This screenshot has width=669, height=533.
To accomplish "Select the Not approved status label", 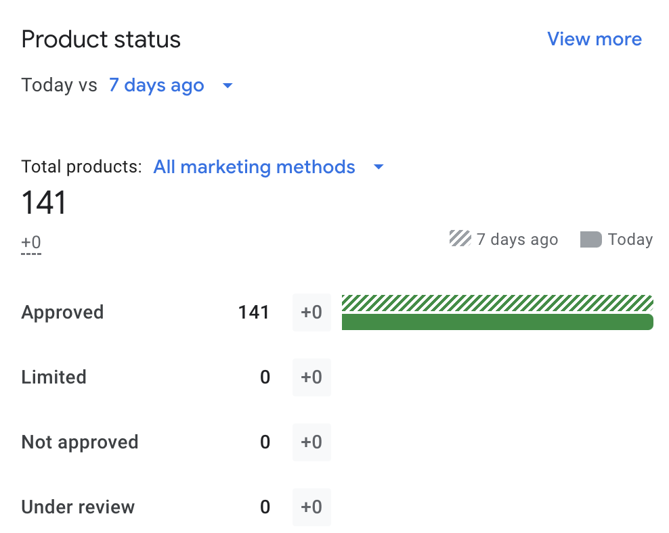I will pyautogui.click(x=79, y=442).
